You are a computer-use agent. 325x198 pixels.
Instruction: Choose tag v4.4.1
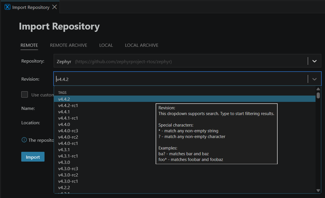click(x=185, y=112)
